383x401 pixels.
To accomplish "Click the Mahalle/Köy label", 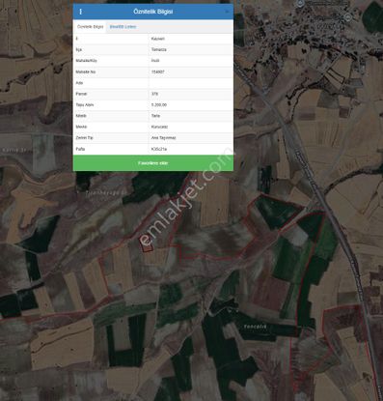I will pos(87,61).
